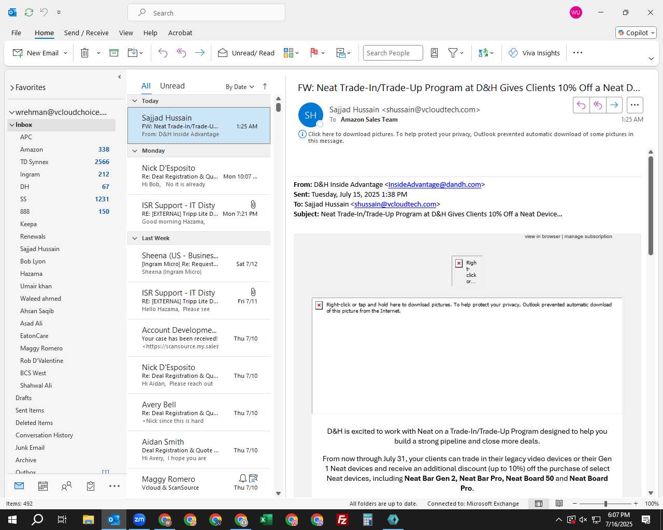Forward message from reading pane arrow button
This screenshot has height=530, width=663.
point(614,105)
